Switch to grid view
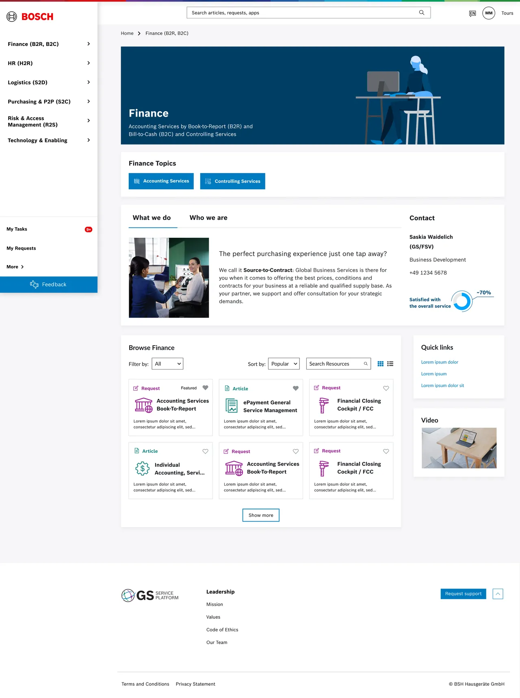Screen dimensions: 520x698 381,364
